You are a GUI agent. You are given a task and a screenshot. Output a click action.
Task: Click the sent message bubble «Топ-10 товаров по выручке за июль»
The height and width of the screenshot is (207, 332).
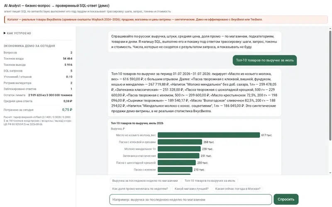coord(265,60)
